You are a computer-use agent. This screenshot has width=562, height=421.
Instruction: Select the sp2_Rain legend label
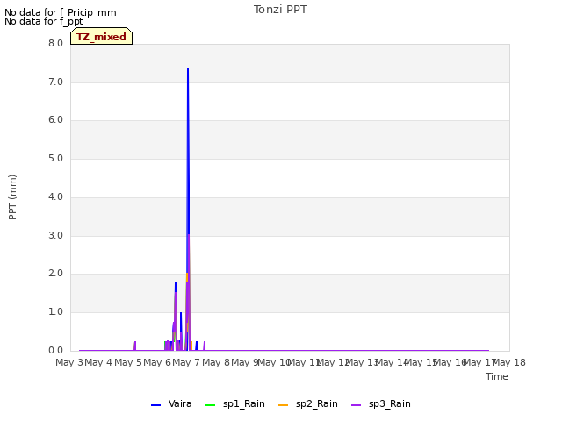point(316,403)
